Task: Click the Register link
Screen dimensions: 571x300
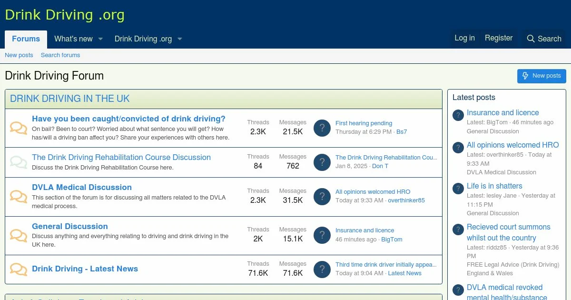Action: click(498, 38)
